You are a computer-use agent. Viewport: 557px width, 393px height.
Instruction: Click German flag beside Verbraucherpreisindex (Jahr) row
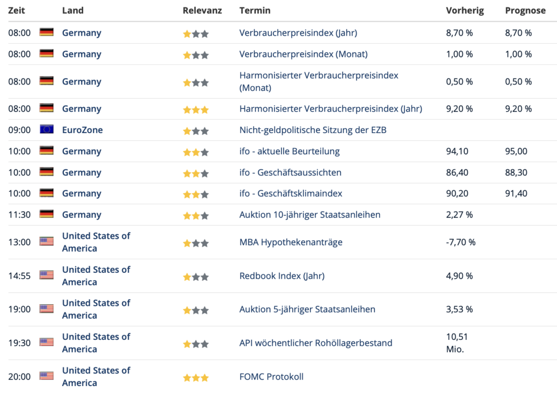(47, 32)
